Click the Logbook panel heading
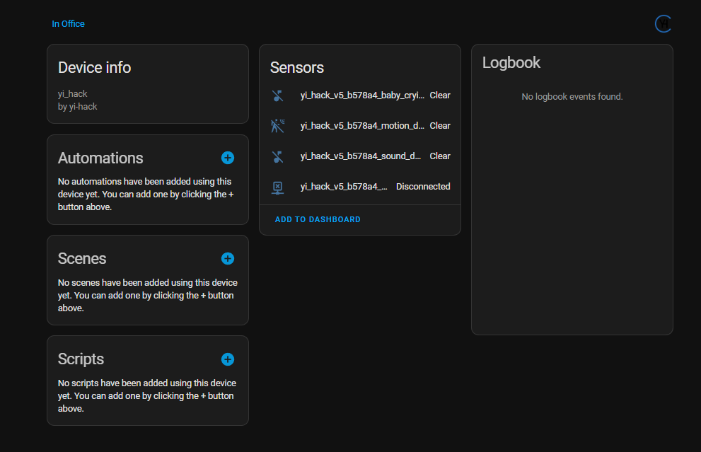The height and width of the screenshot is (452, 701). [511, 62]
